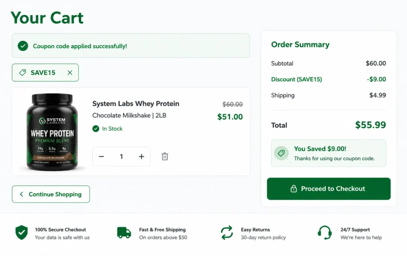This screenshot has width=407, height=256.
Task: Click the $4.99 shipping amount
Action: [x=378, y=95]
